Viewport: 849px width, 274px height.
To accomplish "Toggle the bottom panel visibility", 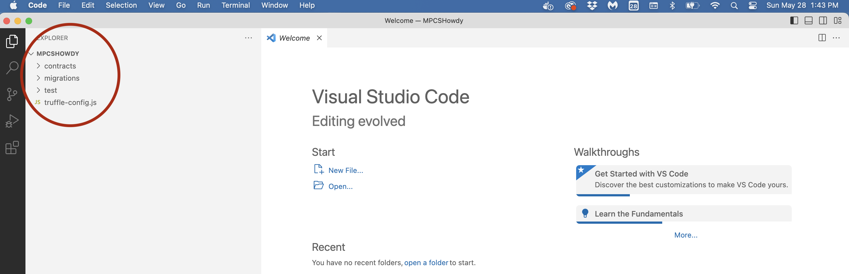I will click(x=809, y=21).
